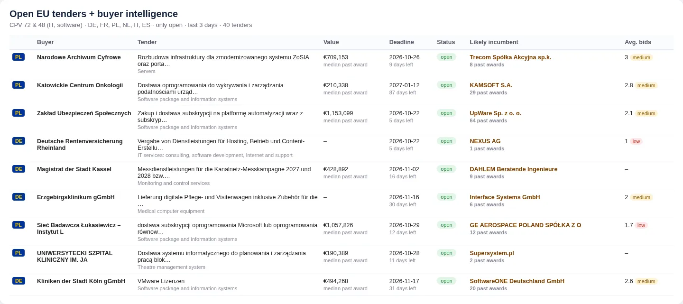
Task: Click the low bids tag in the NEXUS AG row
Action: (636, 141)
